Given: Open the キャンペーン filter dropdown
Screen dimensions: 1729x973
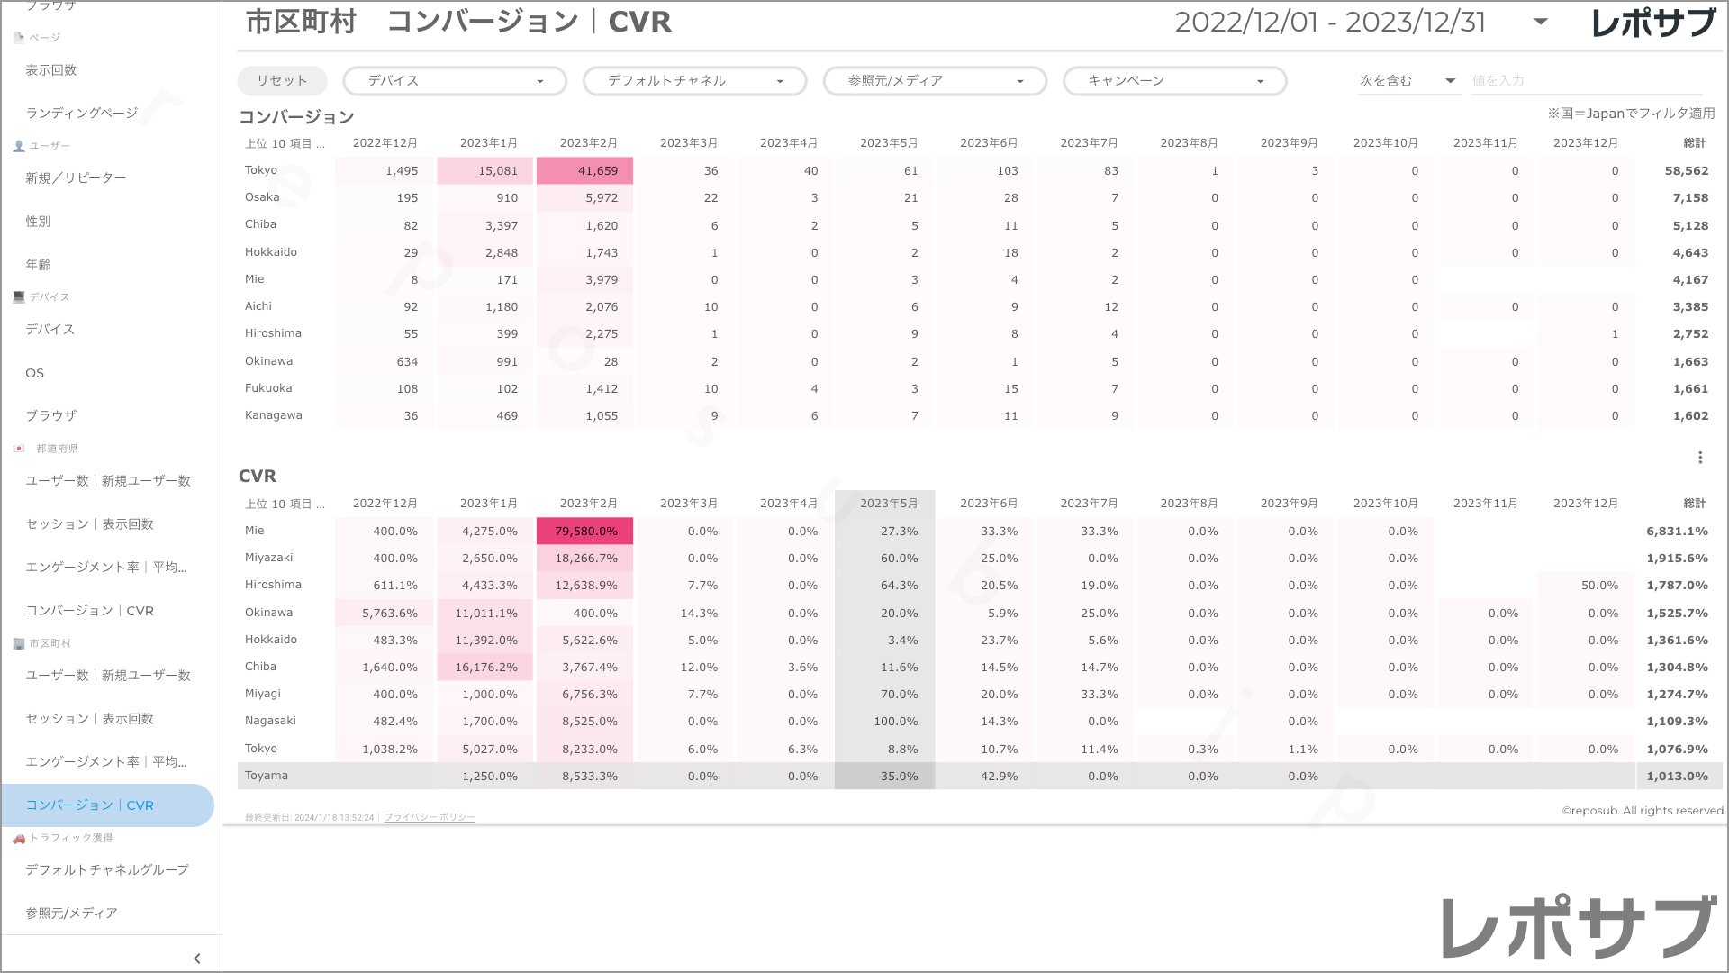Looking at the screenshot, I should coord(1174,81).
